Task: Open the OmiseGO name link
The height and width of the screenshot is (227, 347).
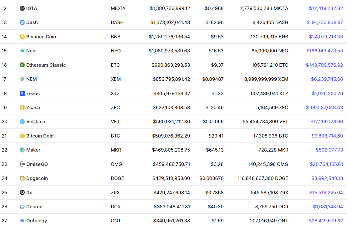Action: [x=37, y=164]
